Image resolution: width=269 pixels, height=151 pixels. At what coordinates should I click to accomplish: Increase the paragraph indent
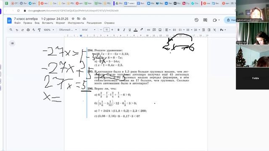tap(209, 30)
